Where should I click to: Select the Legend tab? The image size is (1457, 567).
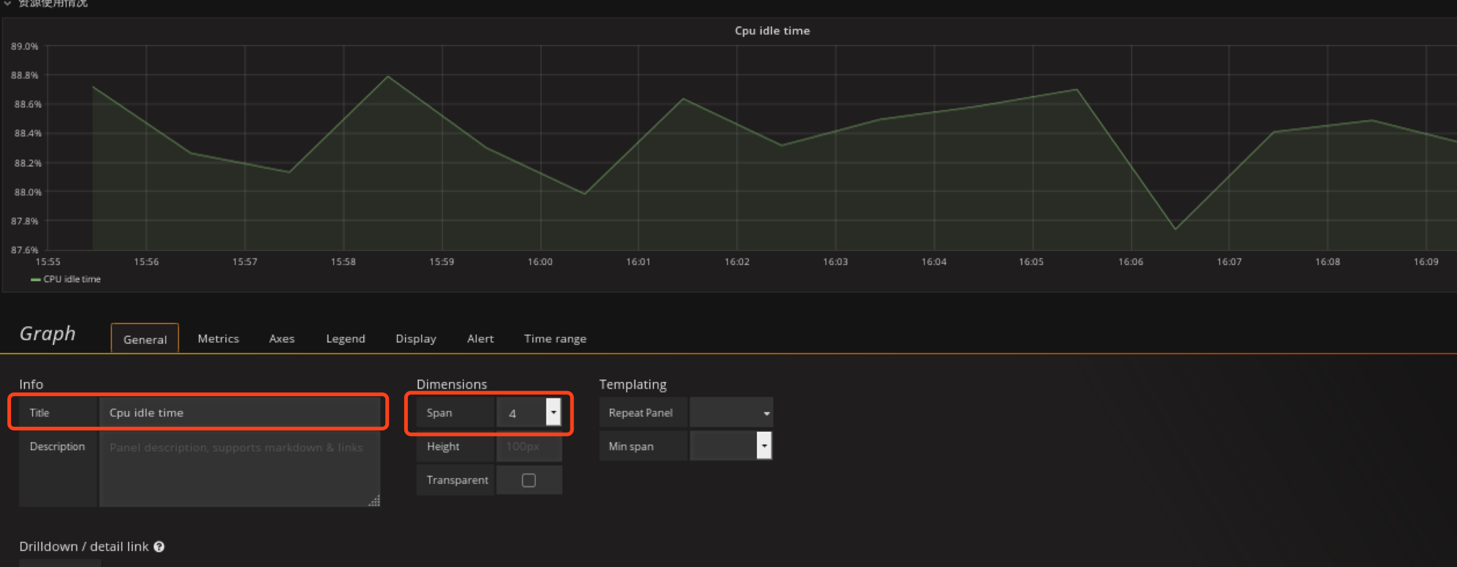click(x=345, y=339)
